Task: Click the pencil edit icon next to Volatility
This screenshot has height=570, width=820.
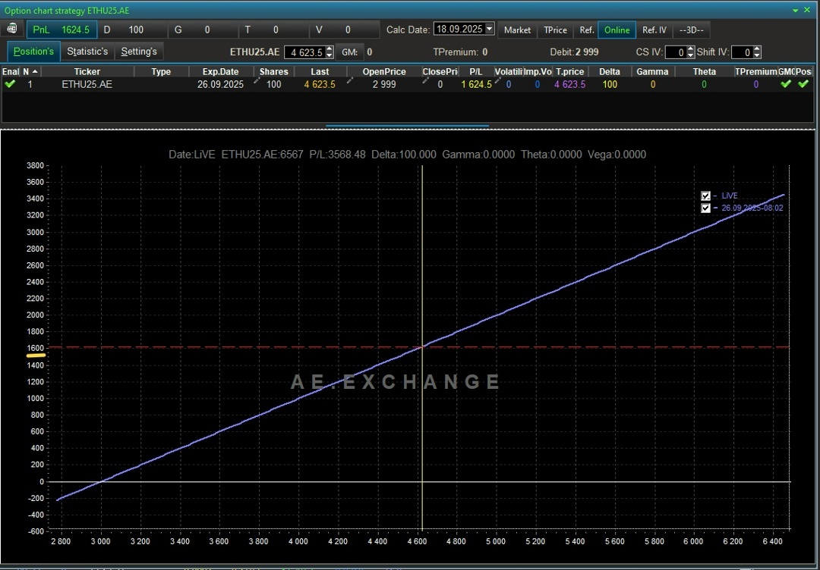Action: coord(498,81)
